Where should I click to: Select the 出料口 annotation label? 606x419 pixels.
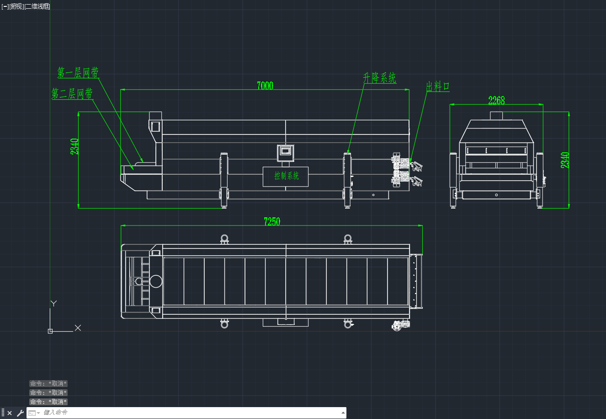click(x=438, y=86)
